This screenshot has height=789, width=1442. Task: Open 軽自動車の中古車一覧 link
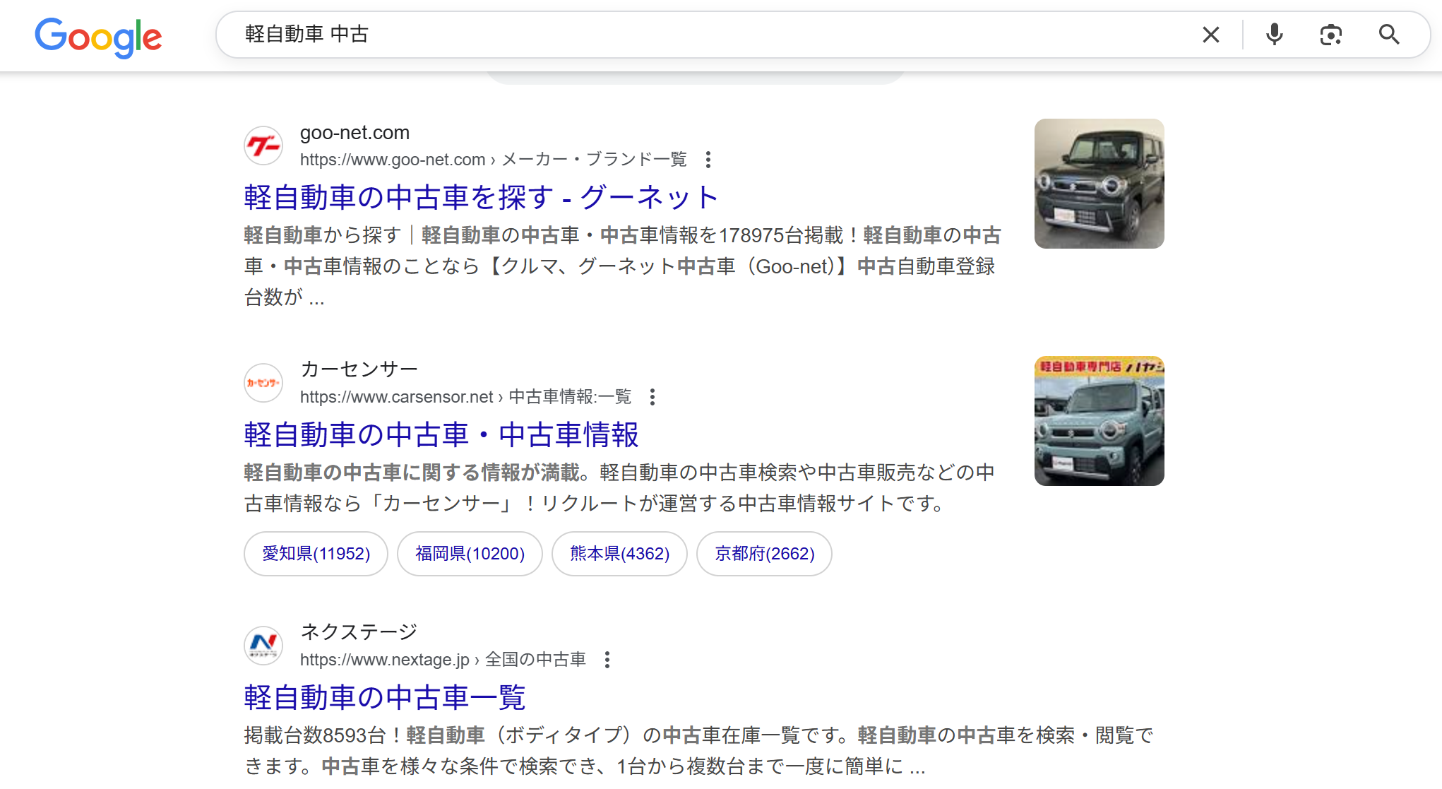385,697
